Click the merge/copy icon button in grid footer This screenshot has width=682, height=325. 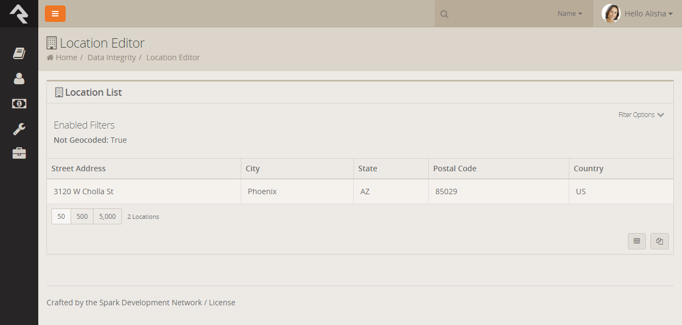coord(659,241)
